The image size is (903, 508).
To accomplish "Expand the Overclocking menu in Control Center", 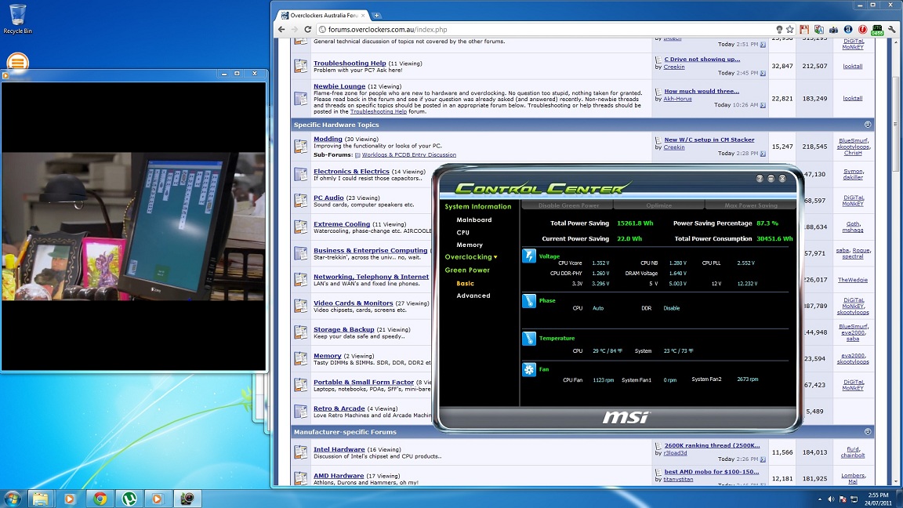I will coord(471,257).
